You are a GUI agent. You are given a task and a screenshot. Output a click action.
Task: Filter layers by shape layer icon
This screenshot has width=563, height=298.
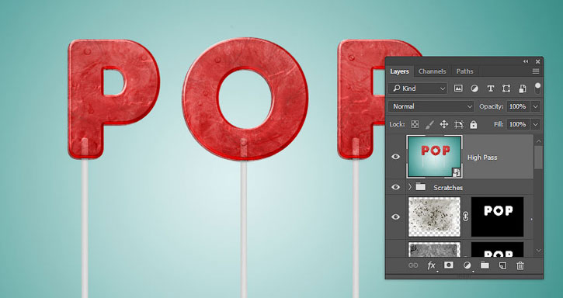coord(506,88)
